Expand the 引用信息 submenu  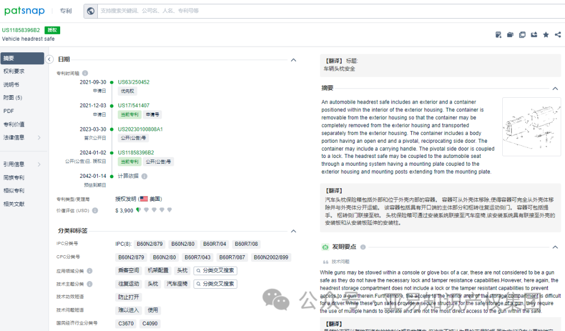tap(21, 164)
